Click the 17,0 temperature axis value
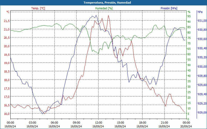Image resolution: width=207 pixels, height=129 pixels. [x=7, y=97]
